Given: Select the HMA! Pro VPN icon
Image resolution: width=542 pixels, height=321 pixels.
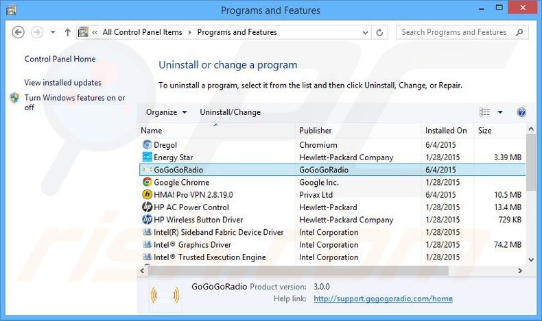Looking at the screenshot, I should pos(147,194).
